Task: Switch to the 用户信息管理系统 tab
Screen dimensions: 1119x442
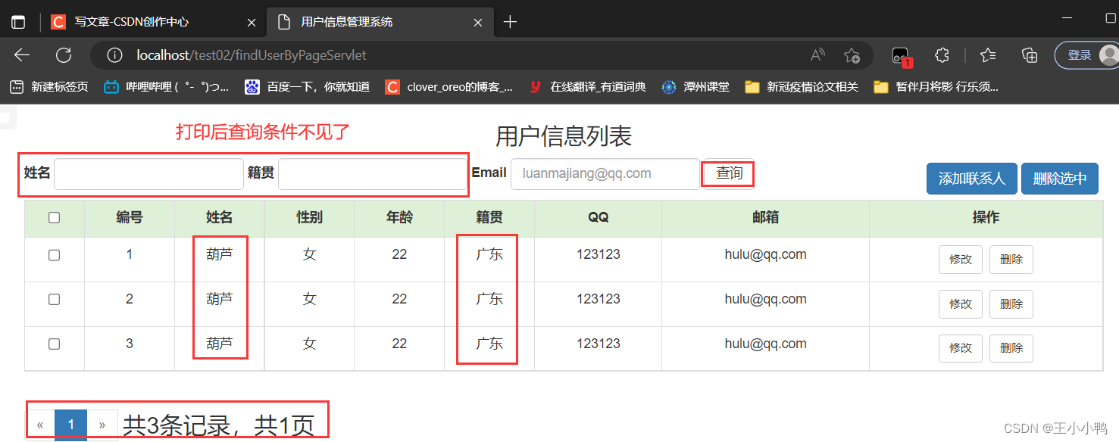Action: point(380,23)
